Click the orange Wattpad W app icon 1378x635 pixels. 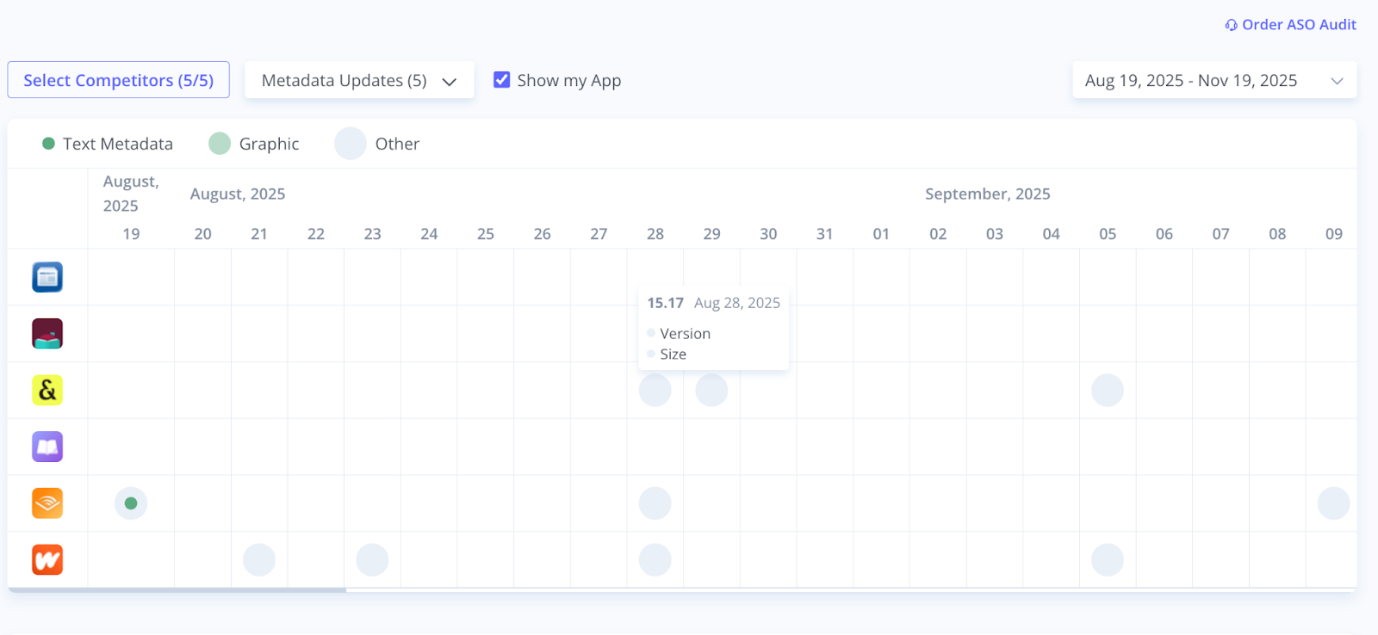[47, 560]
